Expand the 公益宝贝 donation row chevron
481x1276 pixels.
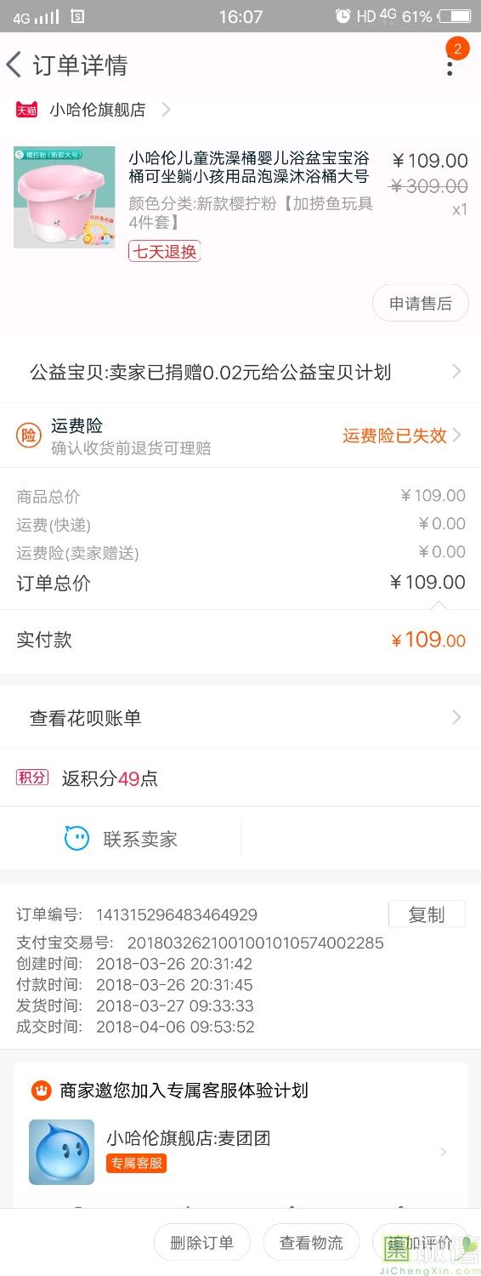tap(456, 372)
